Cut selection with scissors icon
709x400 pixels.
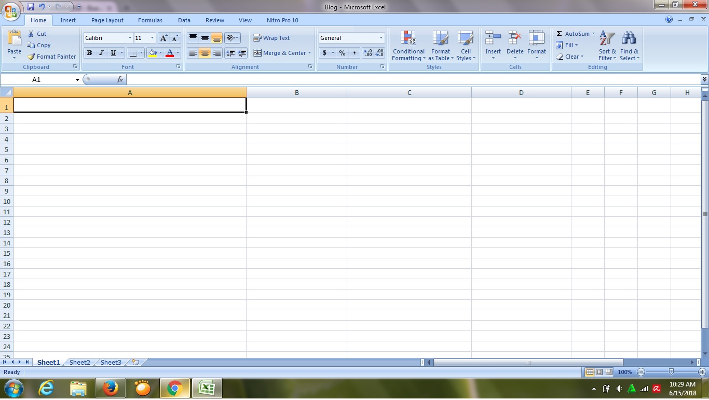coord(37,34)
